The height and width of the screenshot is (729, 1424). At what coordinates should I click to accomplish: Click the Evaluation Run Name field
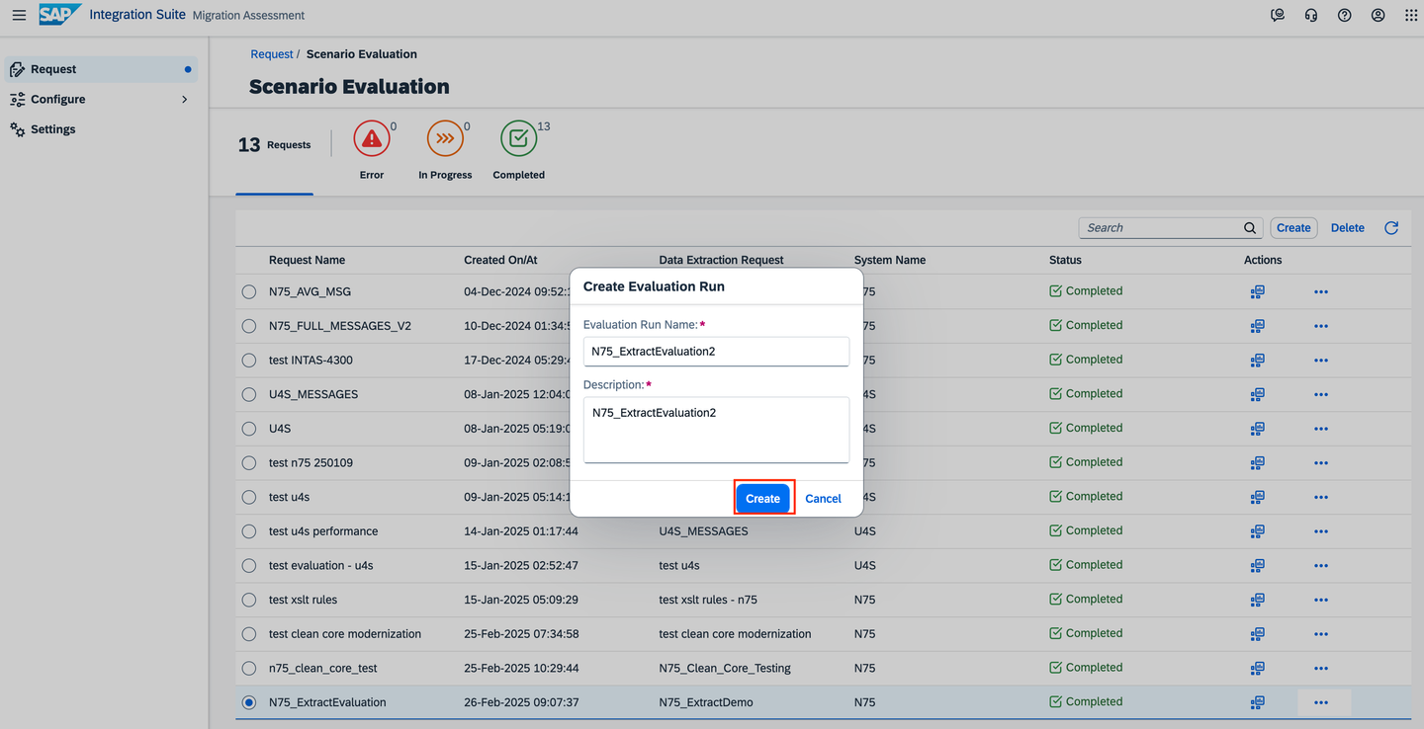point(716,351)
